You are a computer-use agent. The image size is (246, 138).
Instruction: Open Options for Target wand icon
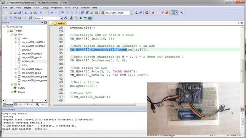click(x=65, y=18)
